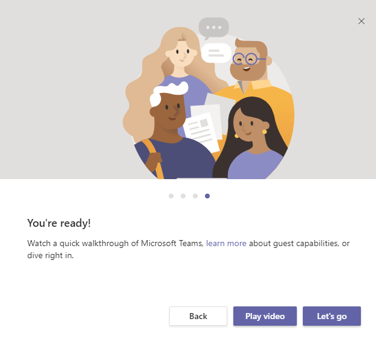Click the man with white curly hair

[x=169, y=108]
